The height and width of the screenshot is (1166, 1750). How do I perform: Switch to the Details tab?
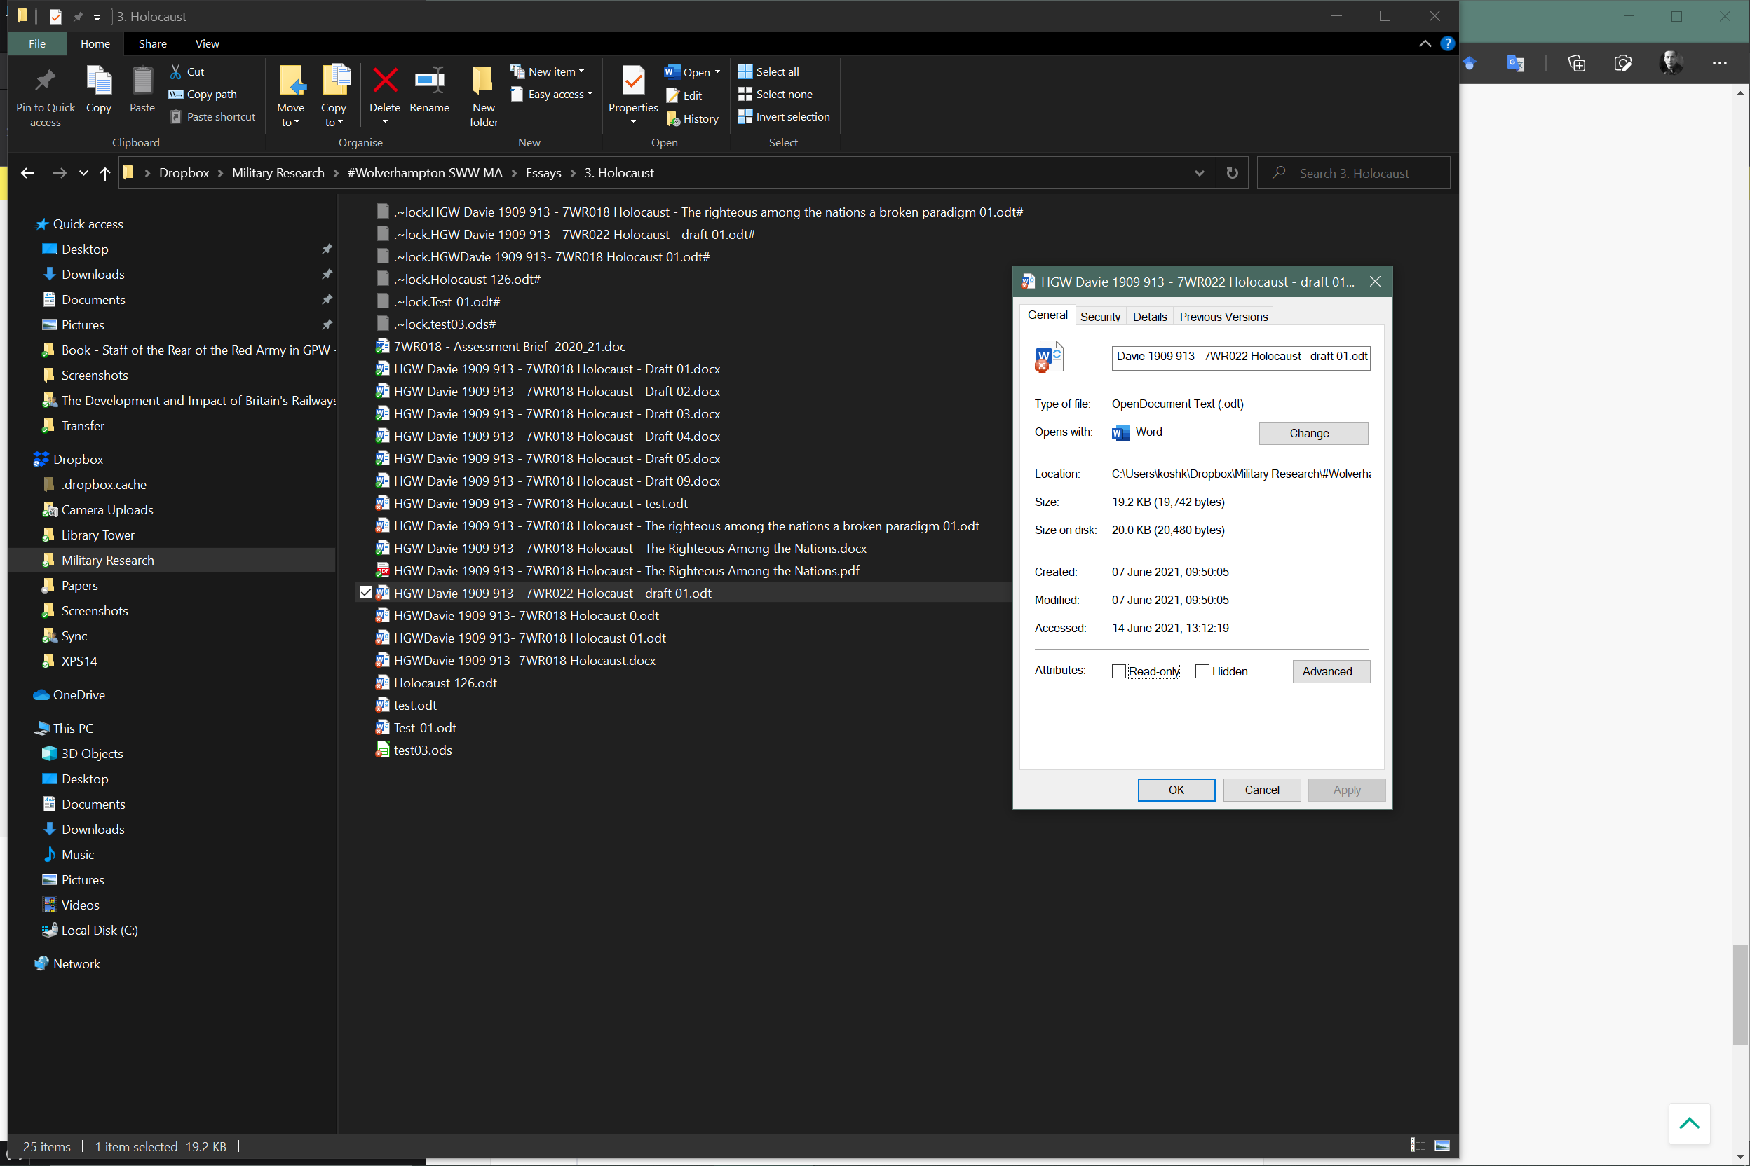[1150, 317]
